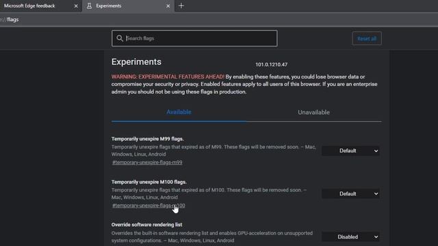The width and height of the screenshot is (438, 246).
Task: Click the flask icon on the Experiments tab
Action: pos(89,6)
